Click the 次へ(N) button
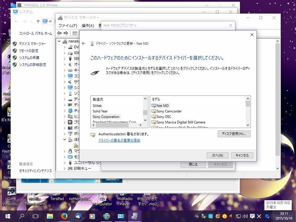Screen dimensions: 296x222 (218, 155)
